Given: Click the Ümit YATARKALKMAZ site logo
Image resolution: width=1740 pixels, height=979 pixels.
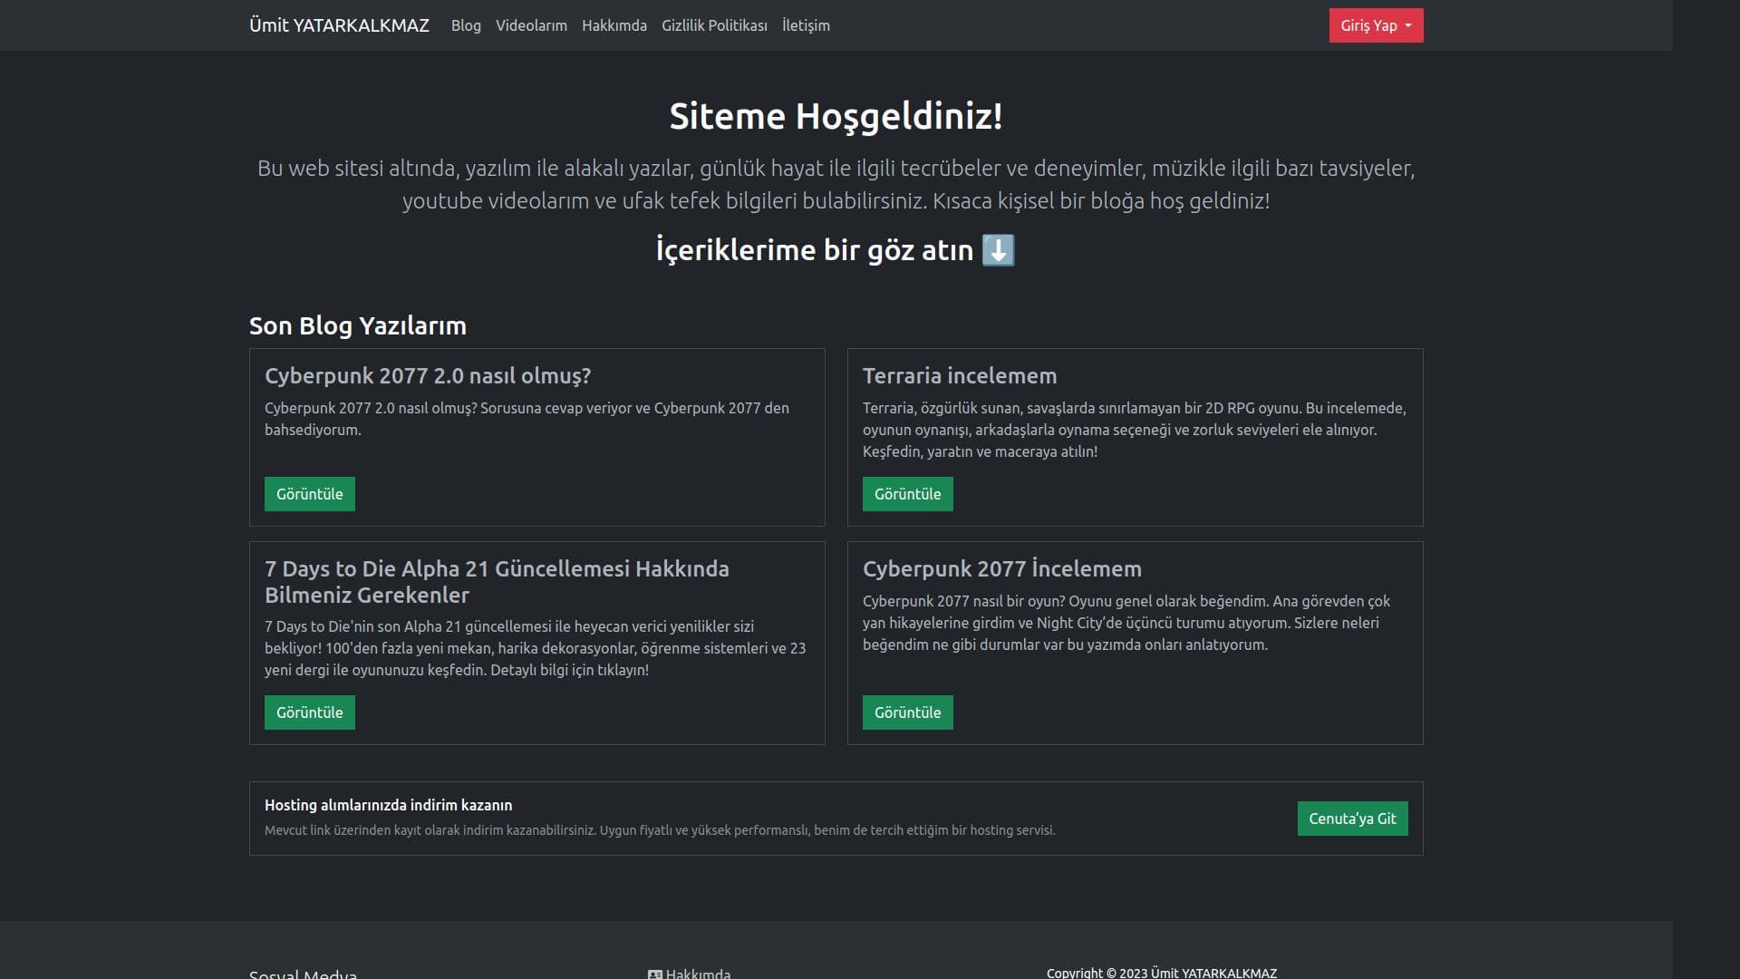Looking at the screenshot, I should (x=339, y=25).
